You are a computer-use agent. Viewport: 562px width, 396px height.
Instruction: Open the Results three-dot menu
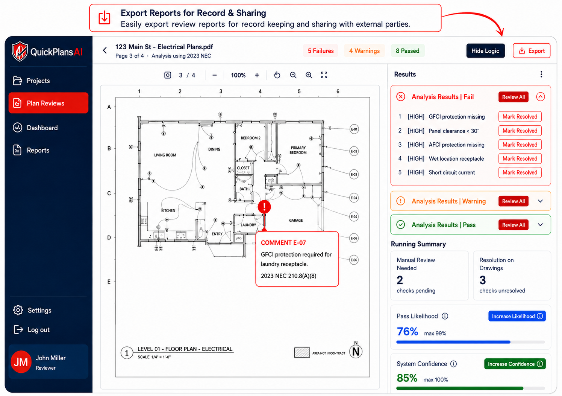click(x=541, y=74)
